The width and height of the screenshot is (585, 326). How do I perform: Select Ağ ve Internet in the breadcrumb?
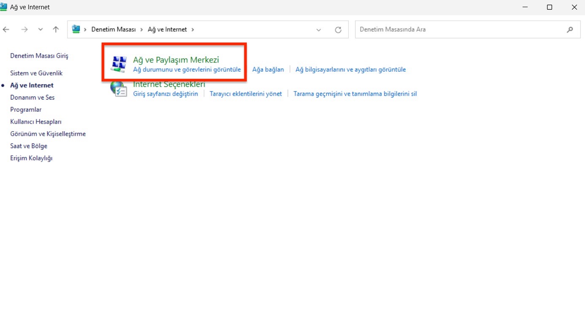(x=167, y=30)
